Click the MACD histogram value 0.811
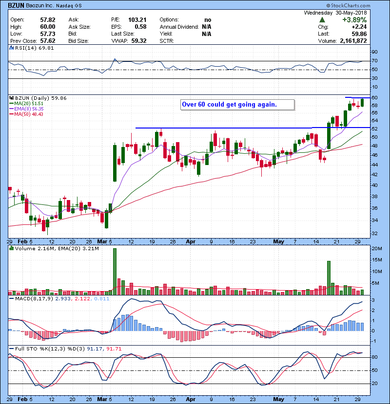 click(x=102, y=299)
